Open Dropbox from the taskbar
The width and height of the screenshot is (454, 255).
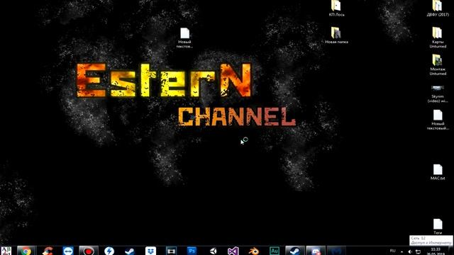coord(150,251)
